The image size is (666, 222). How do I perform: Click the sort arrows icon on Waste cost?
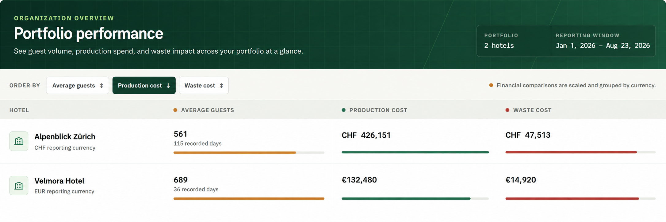click(221, 86)
